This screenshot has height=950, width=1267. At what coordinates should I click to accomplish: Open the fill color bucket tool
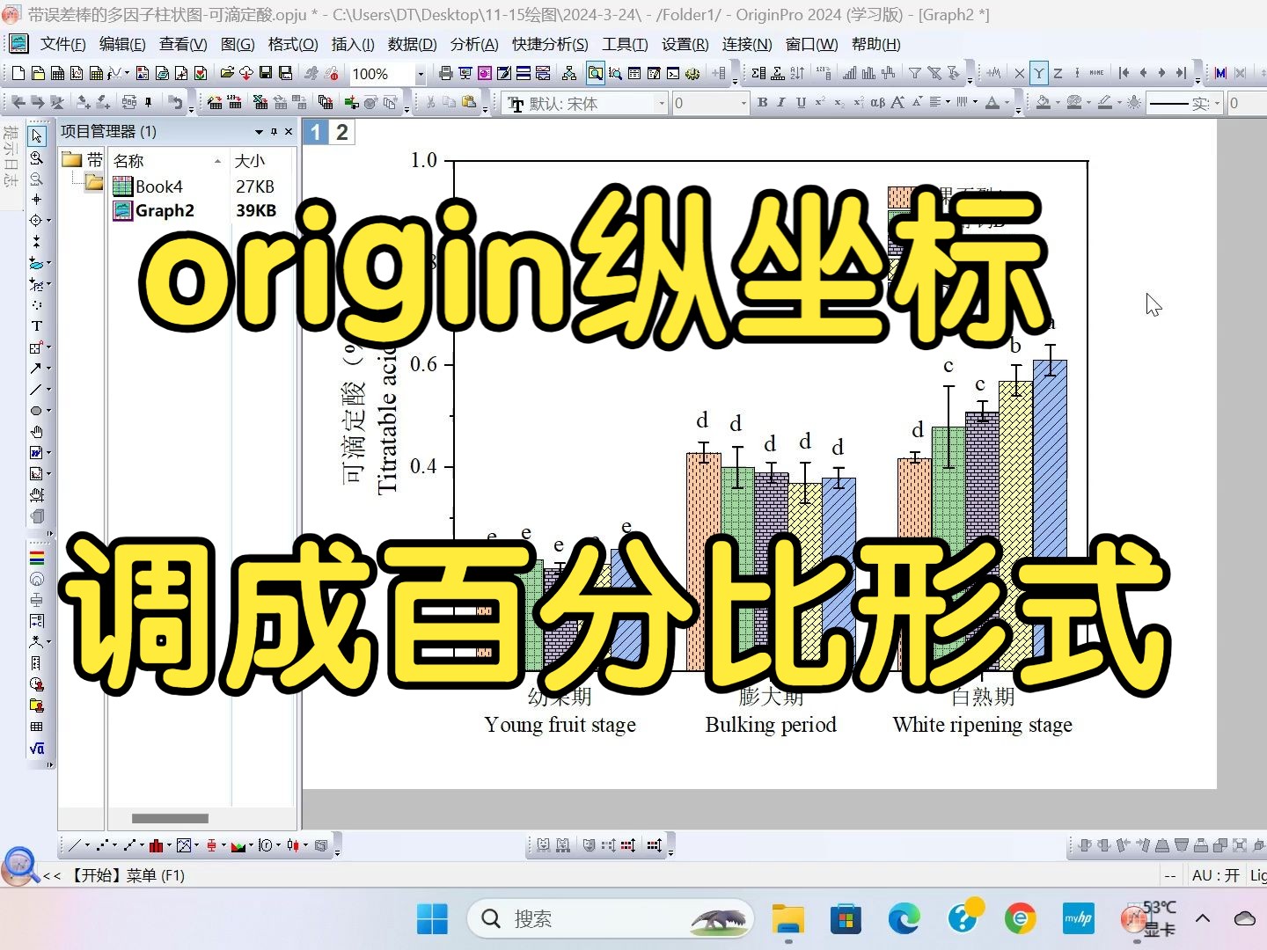click(1044, 103)
